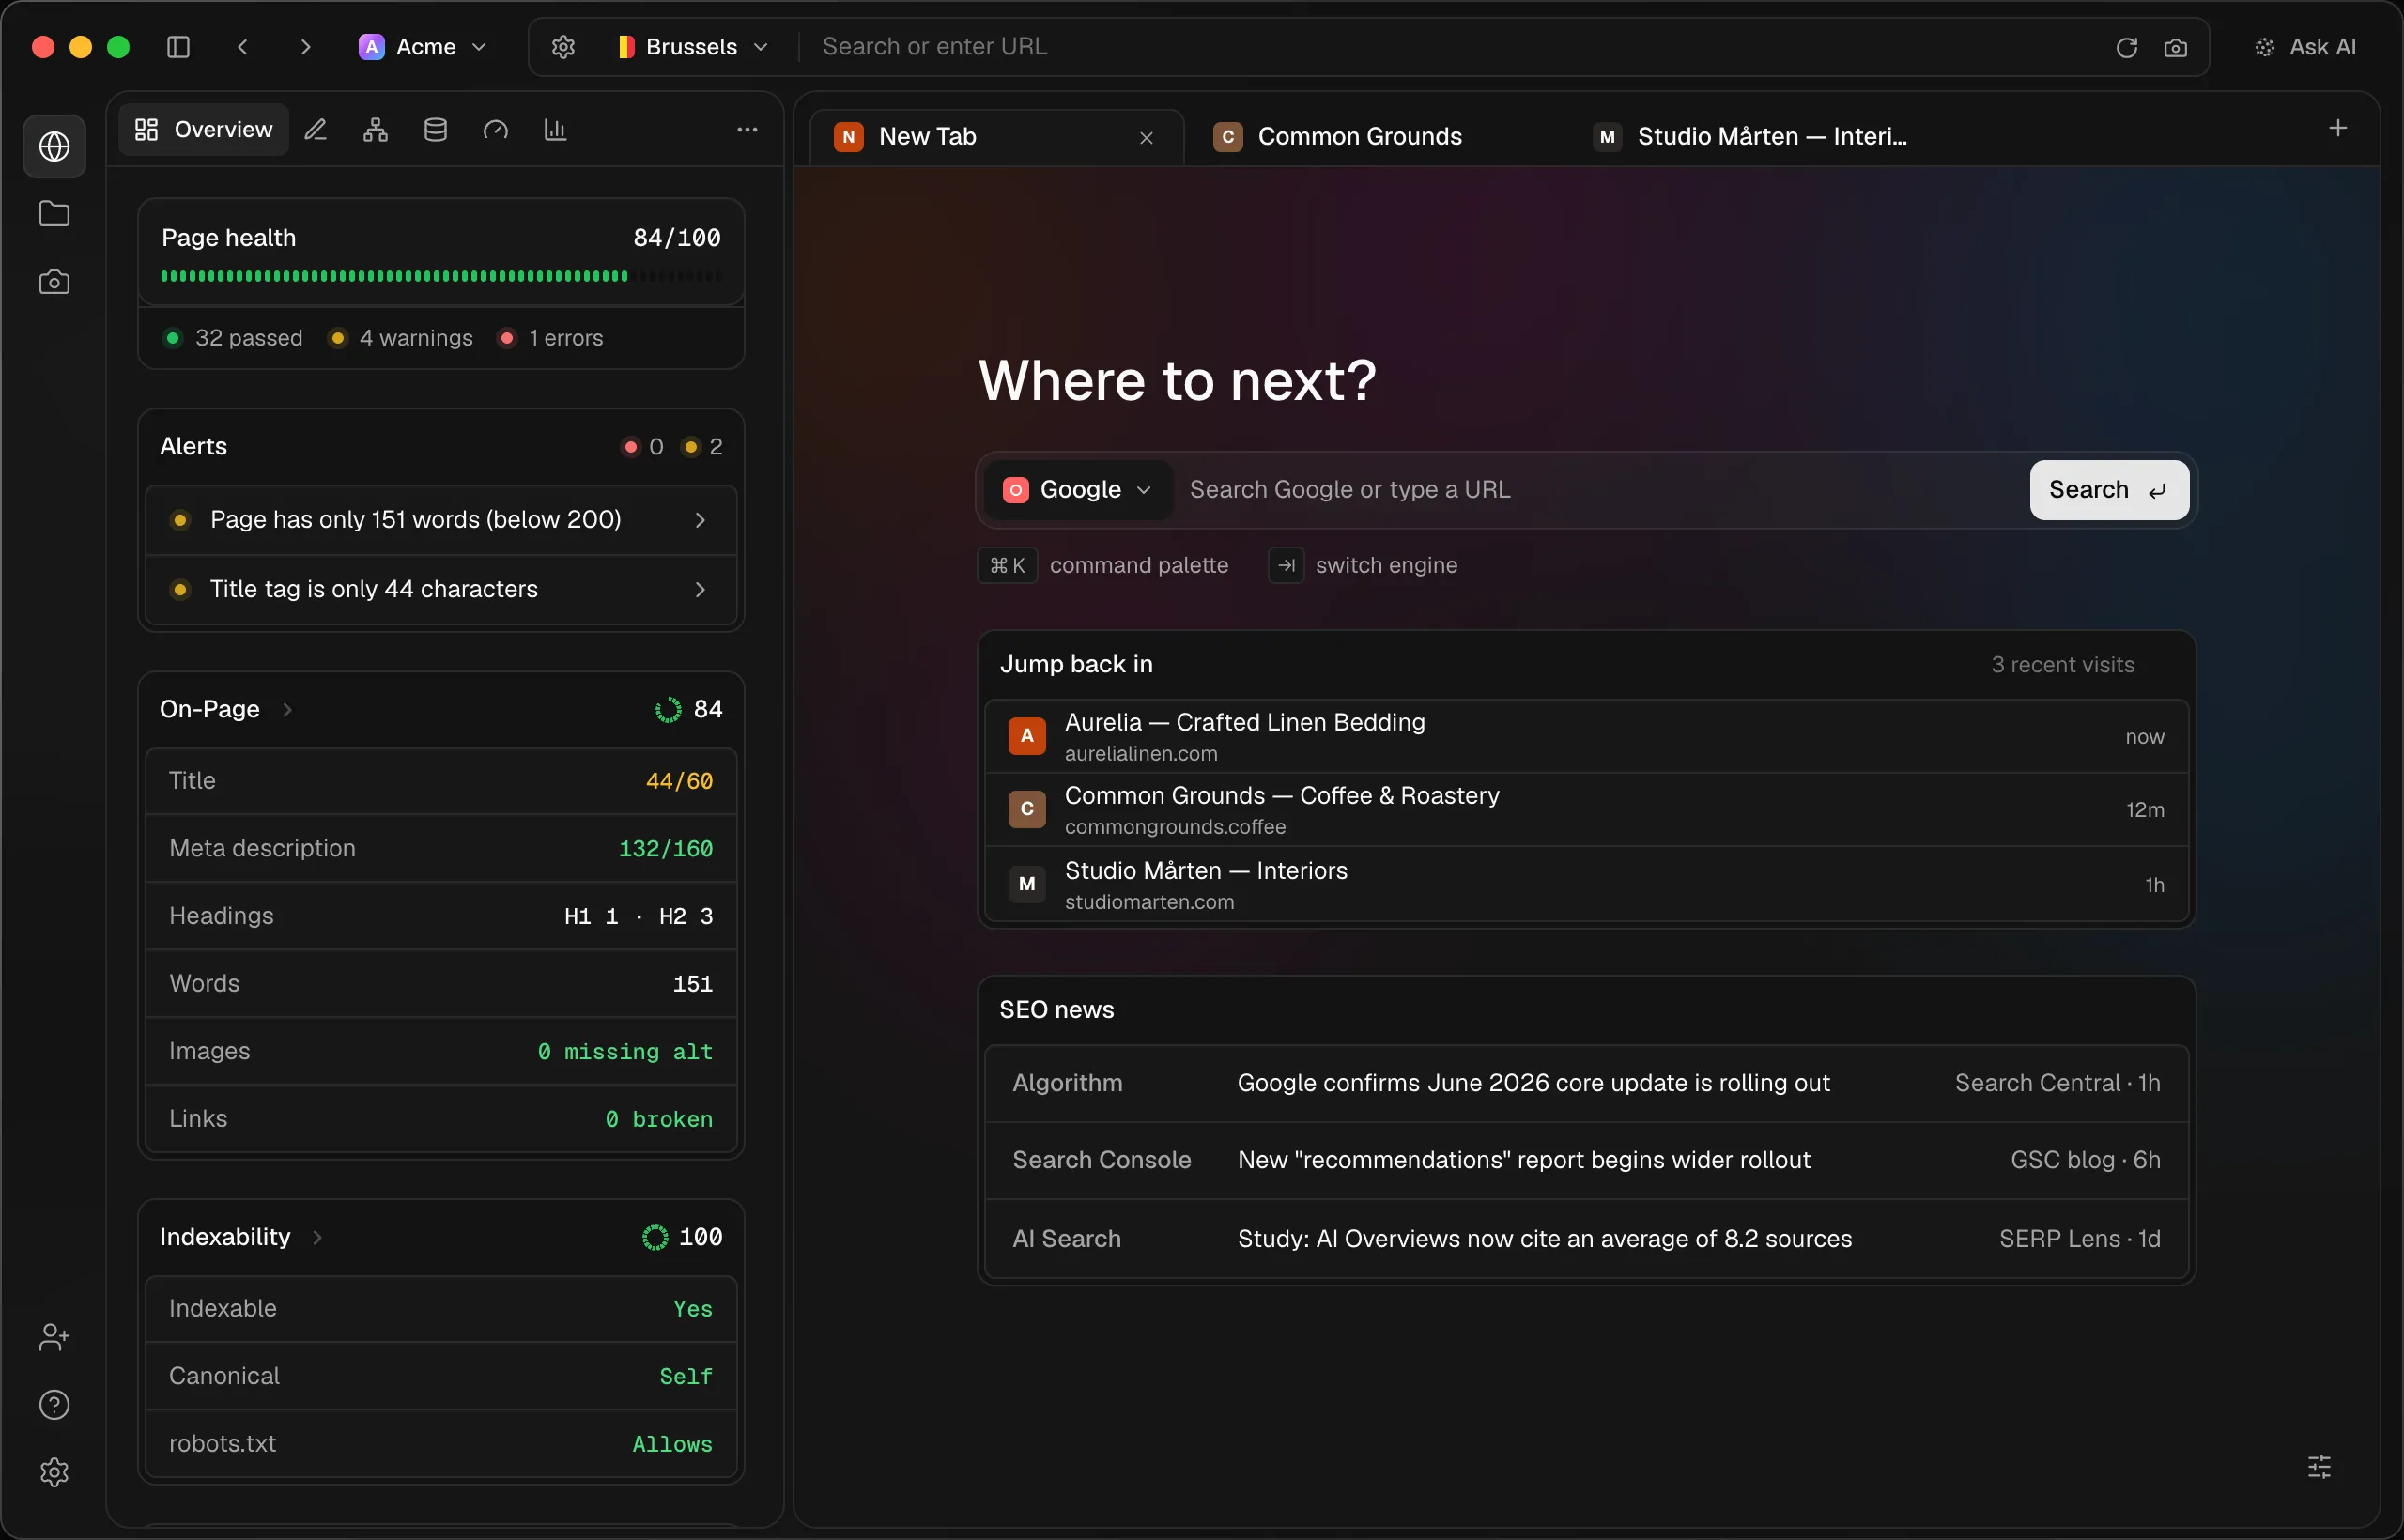Open the database stack tab

(x=436, y=130)
